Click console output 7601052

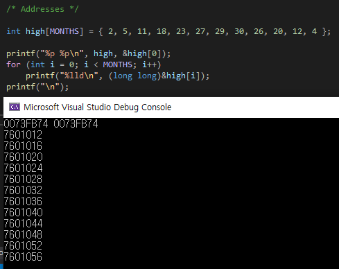coord(23,245)
